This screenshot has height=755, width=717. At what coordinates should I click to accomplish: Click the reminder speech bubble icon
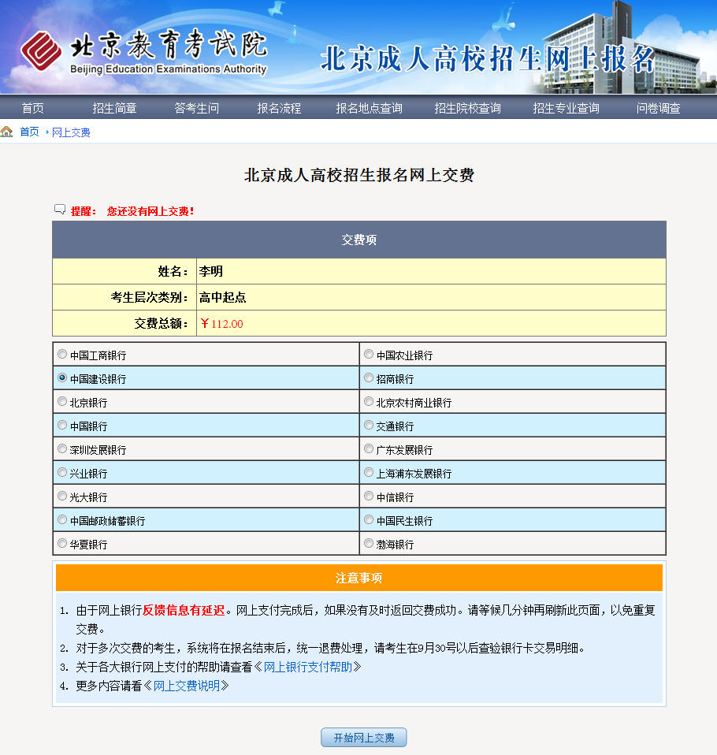pyautogui.click(x=60, y=210)
